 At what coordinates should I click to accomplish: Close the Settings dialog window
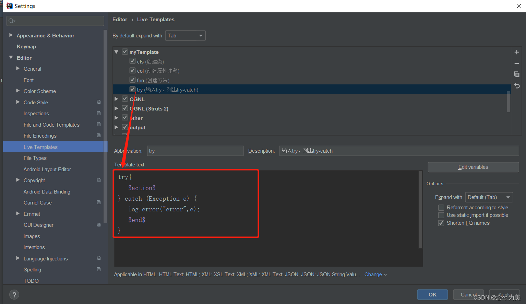(519, 6)
